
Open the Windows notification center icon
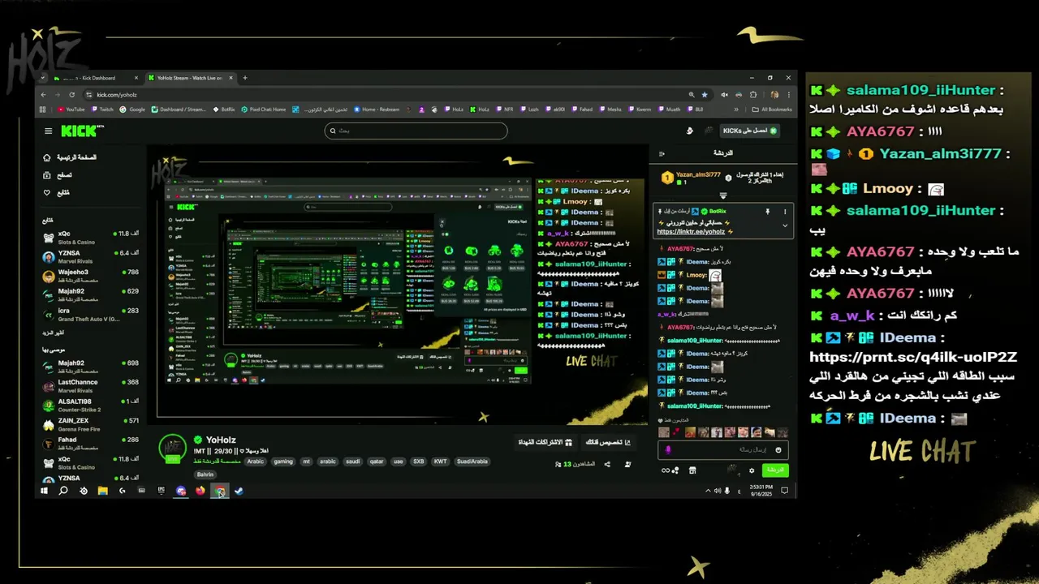tap(784, 491)
